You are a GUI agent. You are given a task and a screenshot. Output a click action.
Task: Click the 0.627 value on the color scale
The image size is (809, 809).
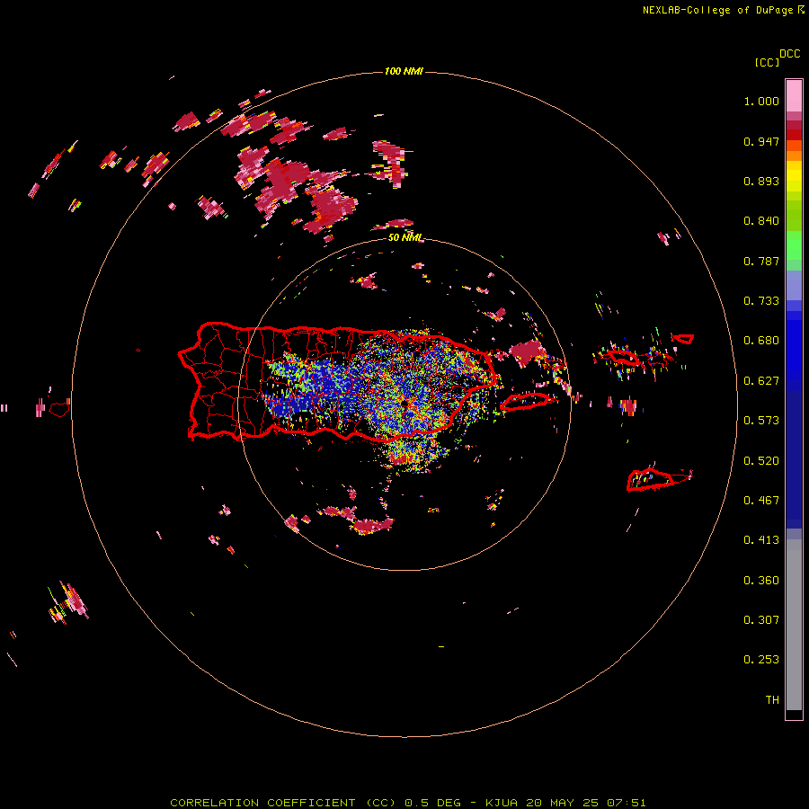[761, 381]
